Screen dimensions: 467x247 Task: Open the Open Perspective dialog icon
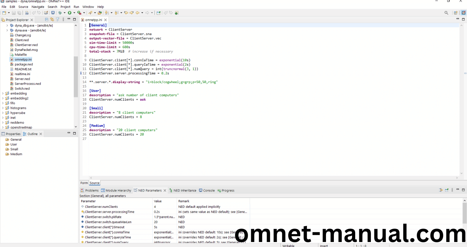[x=455, y=13]
